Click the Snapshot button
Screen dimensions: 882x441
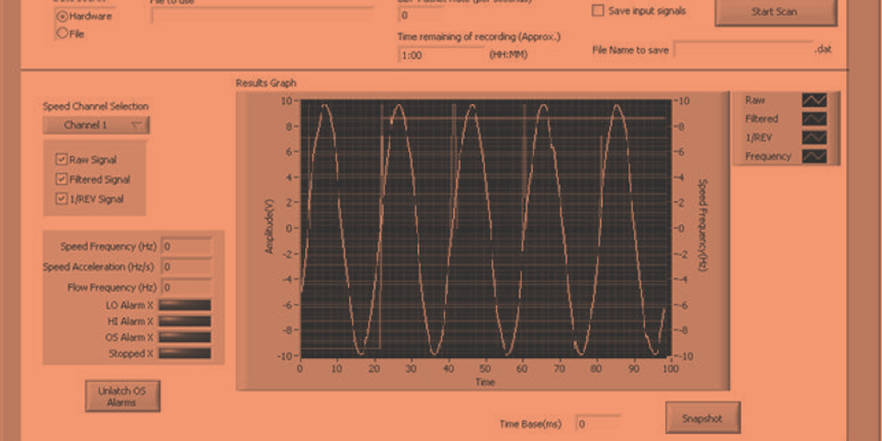(702, 418)
